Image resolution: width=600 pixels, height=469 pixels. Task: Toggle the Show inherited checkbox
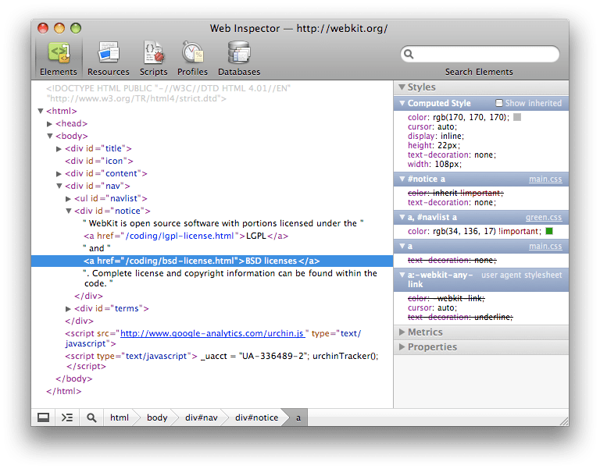[x=499, y=103]
